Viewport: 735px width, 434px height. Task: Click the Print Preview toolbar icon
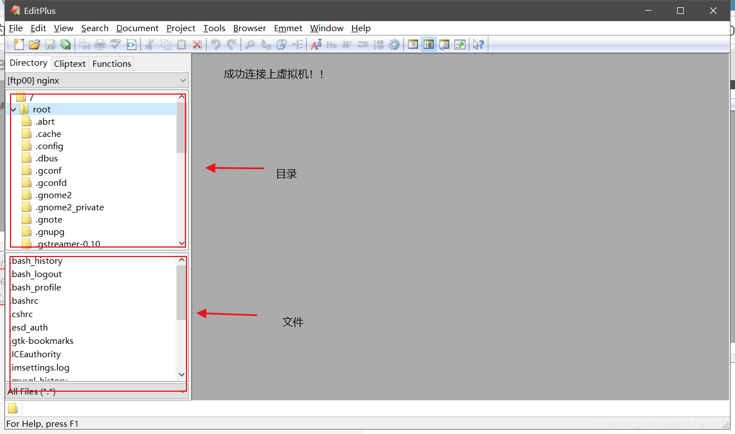[x=85, y=45]
